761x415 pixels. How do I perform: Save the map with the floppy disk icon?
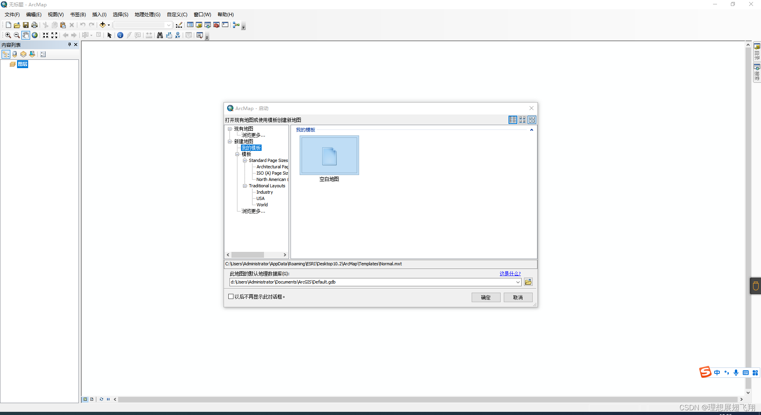click(26, 25)
